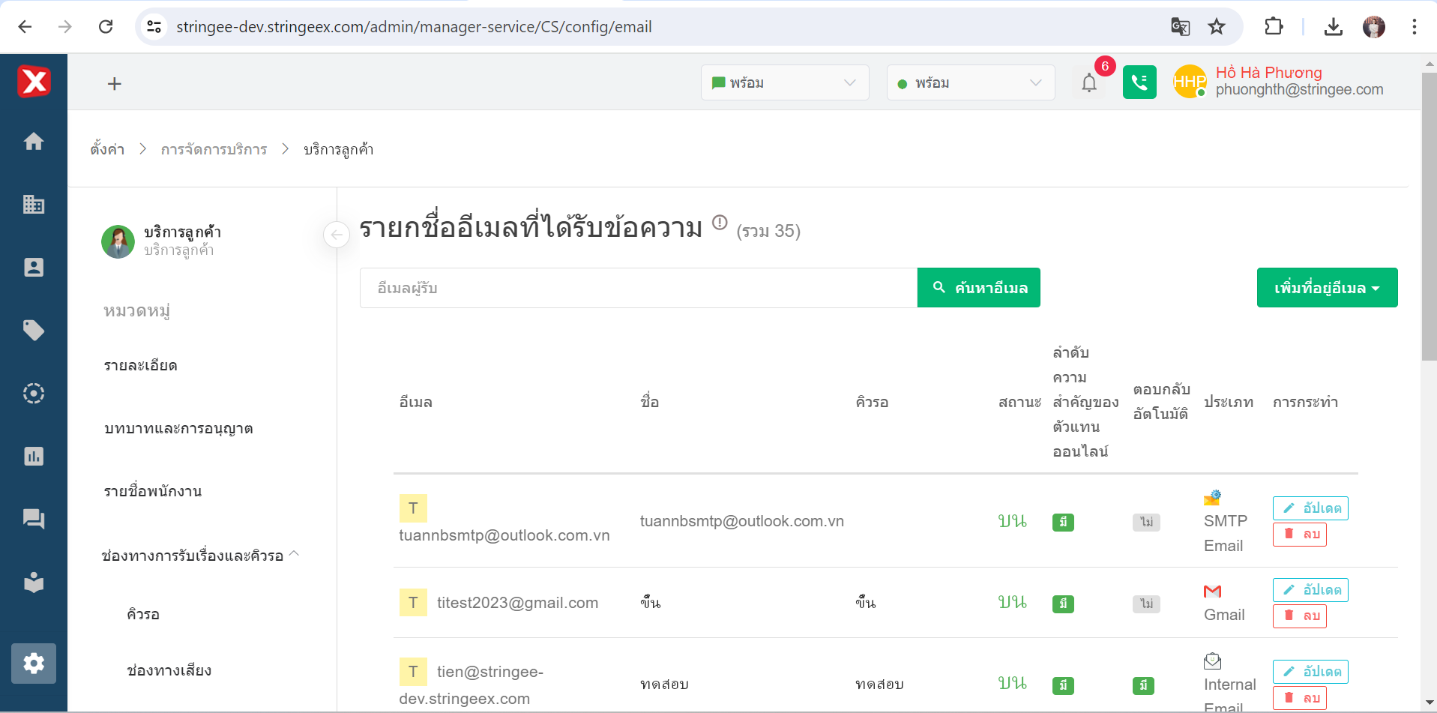Click the contact card icon in sidebar

pyautogui.click(x=34, y=268)
